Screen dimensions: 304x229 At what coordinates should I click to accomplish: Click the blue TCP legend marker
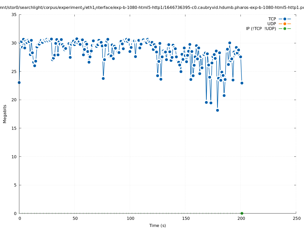click(x=285, y=19)
